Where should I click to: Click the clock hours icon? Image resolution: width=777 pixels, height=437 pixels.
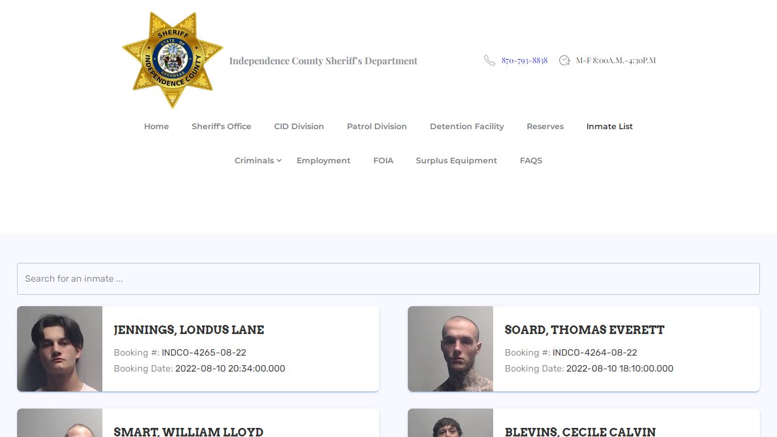point(564,60)
